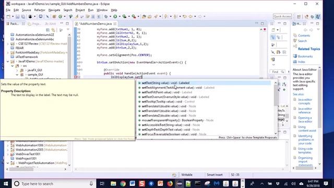Click the New file toolbar icon
Screen dimensions: 334x188
pos(8,16)
